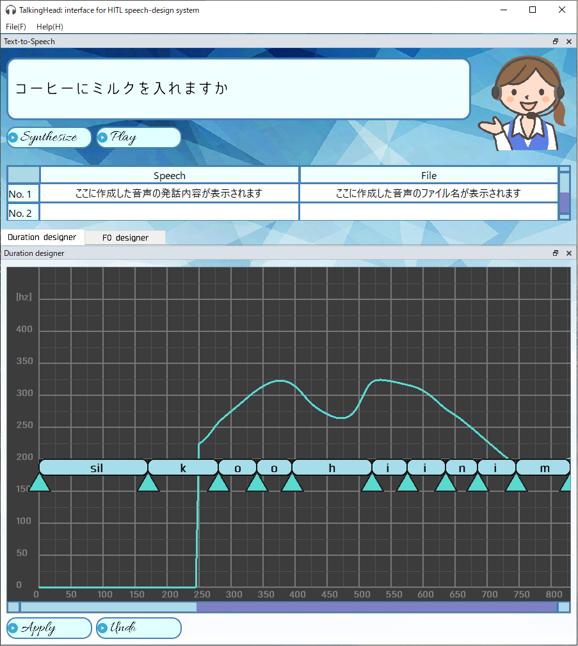Select the 'i' segment right after h
578x646 pixels.
click(x=390, y=468)
